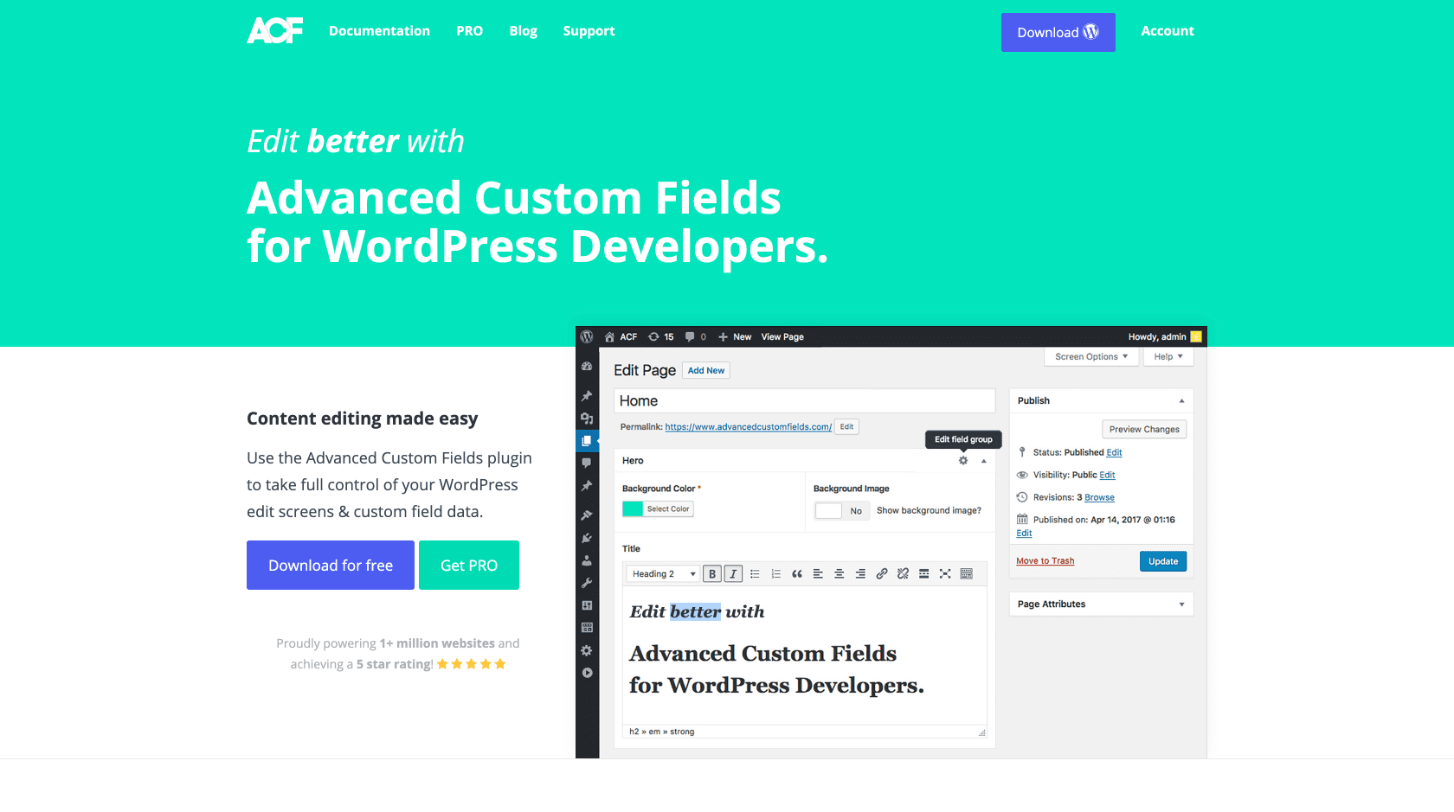Open Support nav item
The height and width of the screenshot is (812, 1454).
[589, 31]
